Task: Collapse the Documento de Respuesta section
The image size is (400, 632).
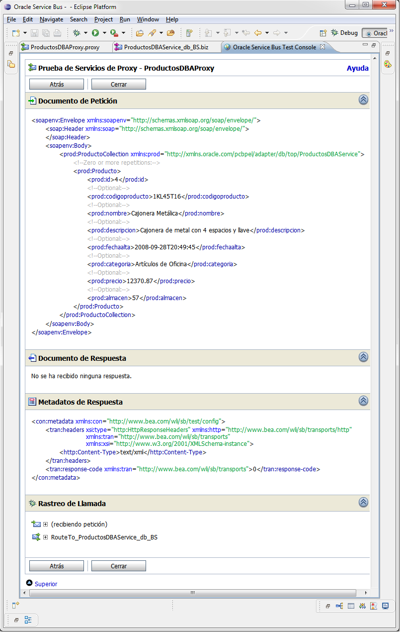Action: tap(363, 357)
